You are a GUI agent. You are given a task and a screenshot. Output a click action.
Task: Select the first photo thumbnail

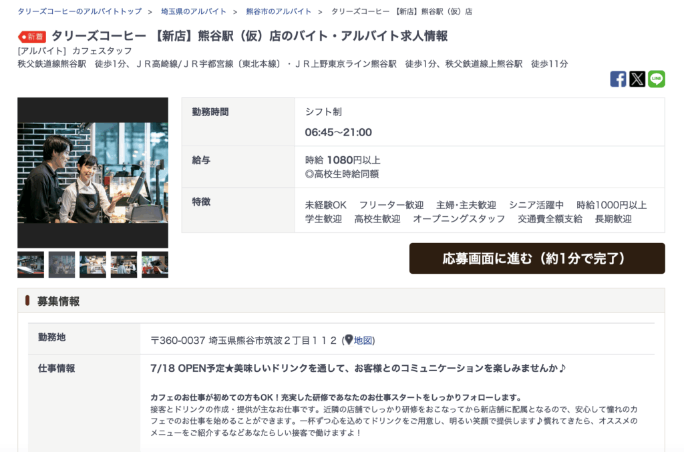[31, 264]
